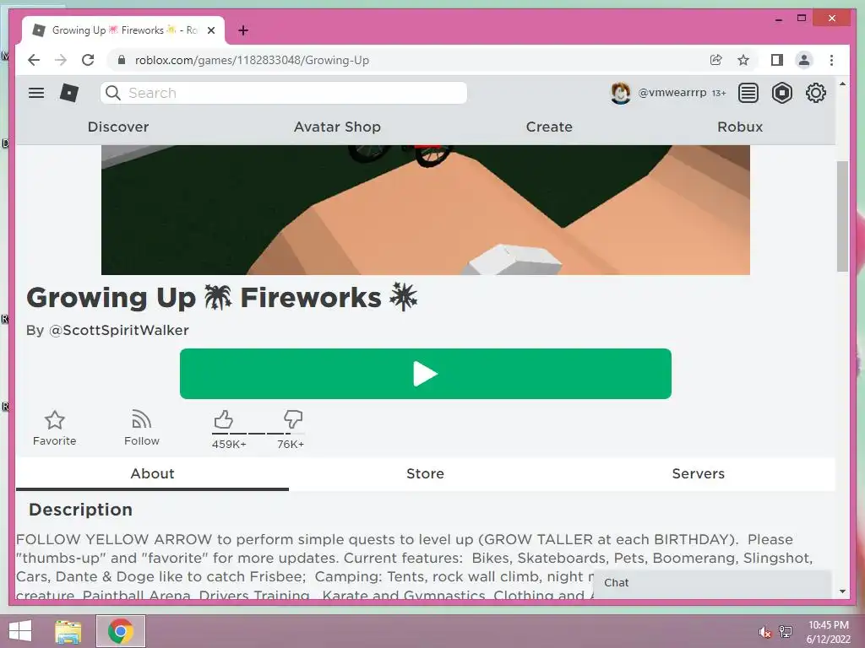Navigate to Create
This screenshot has height=648, width=865.
point(549,127)
